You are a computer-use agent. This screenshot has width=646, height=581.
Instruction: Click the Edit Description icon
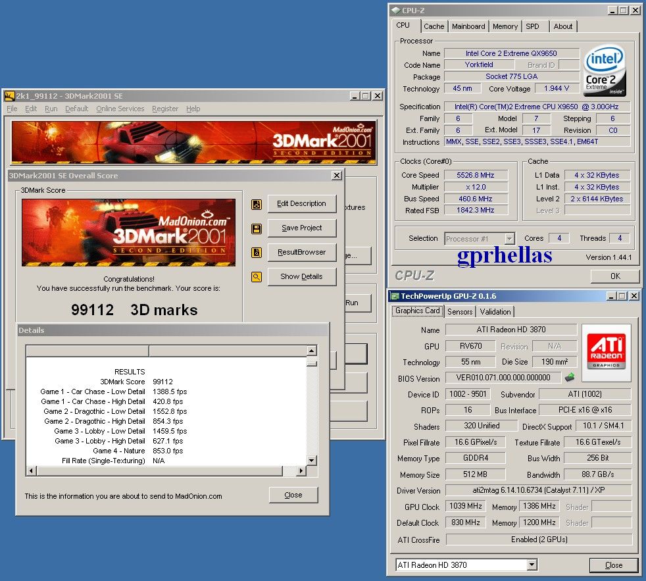click(x=257, y=205)
